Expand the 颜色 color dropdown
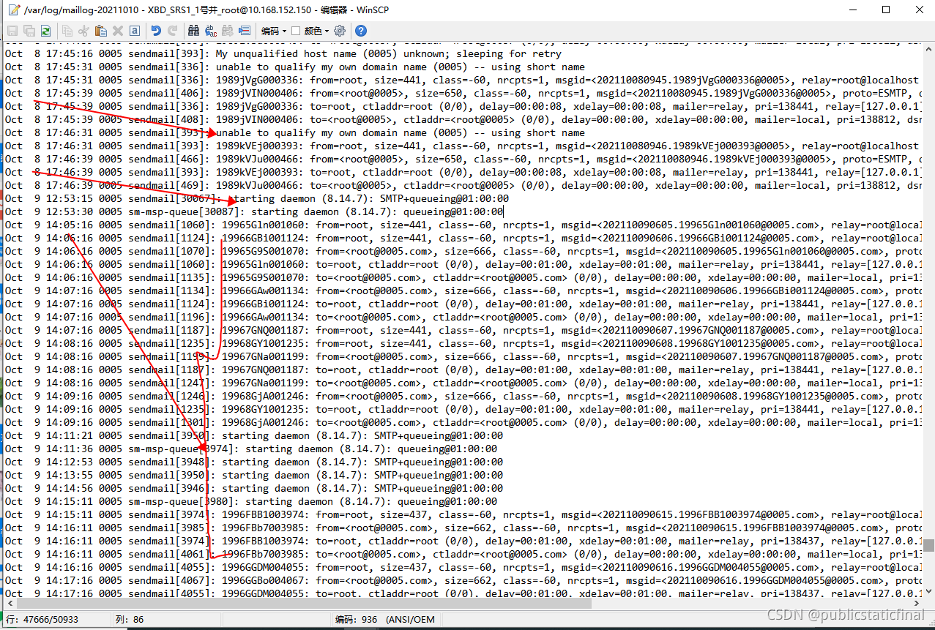Screen dimensions: 935x630 coord(317,31)
